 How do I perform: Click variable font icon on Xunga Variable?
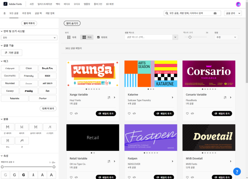[x=109, y=97]
